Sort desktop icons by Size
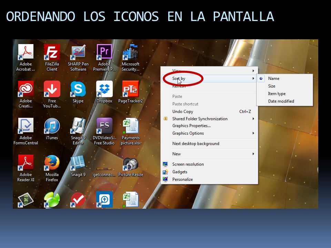 tap(284, 86)
